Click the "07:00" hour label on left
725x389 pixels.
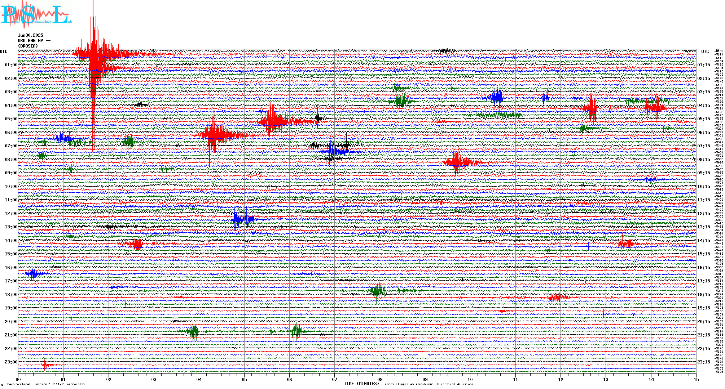[x=11, y=146]
